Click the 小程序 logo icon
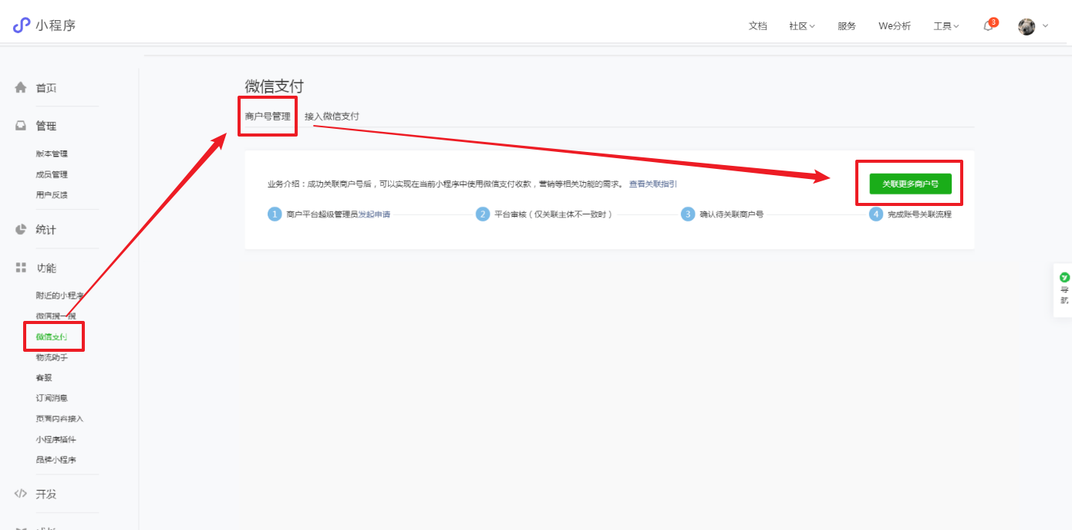This screenshot has width=1072, height=530. 21,25
